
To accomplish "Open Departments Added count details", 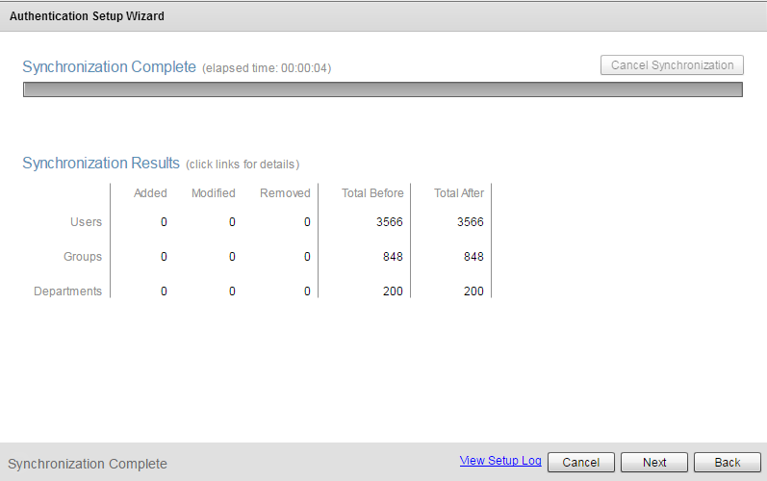I will (164, 291).
